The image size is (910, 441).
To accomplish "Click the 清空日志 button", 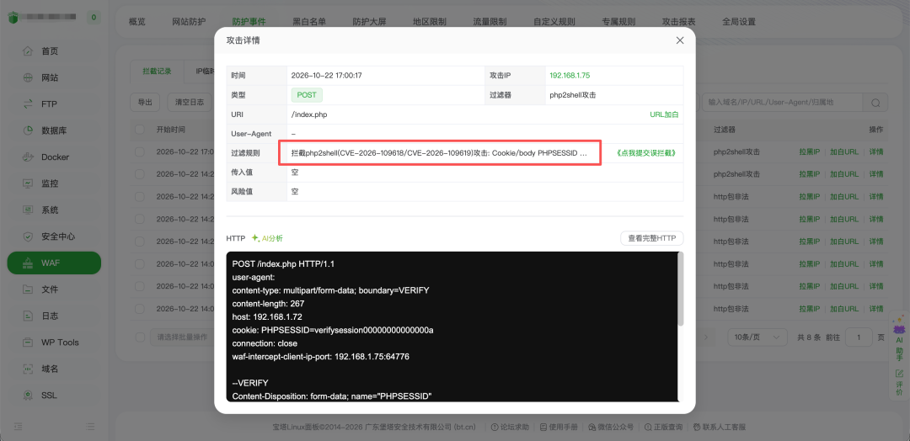I will [x=190, y=103].
